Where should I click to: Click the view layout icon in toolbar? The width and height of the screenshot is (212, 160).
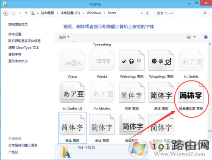[189, 37]
